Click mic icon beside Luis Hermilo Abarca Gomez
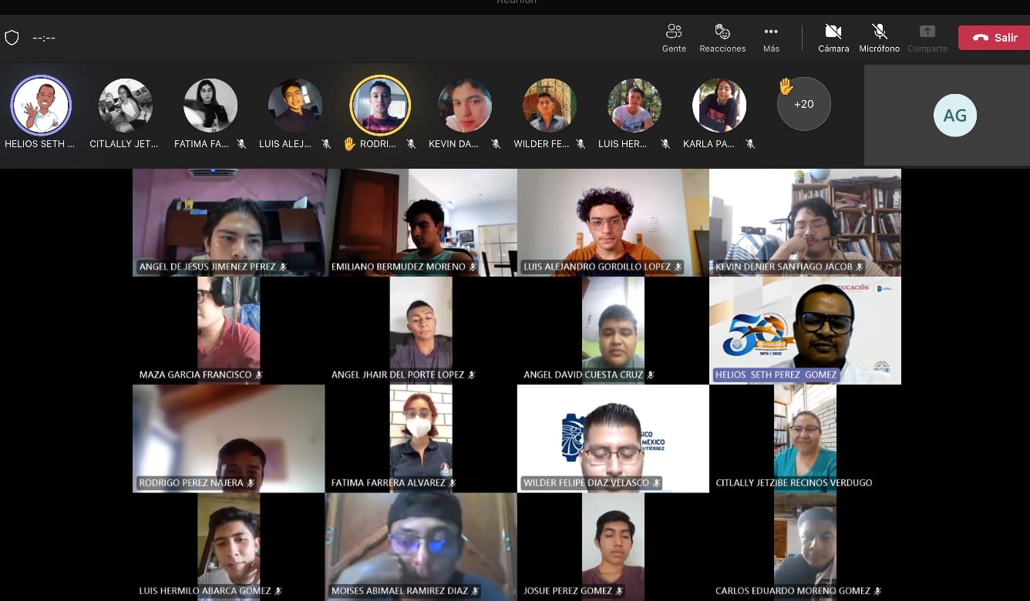Screen dimensions: 1030x601 tap(278, 591)
